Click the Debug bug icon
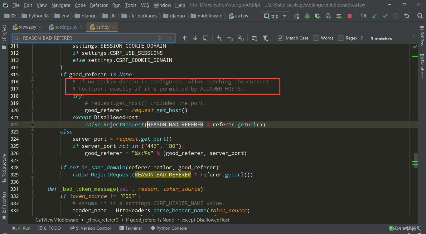Screen dimensions: 426x234 (307, 16)
